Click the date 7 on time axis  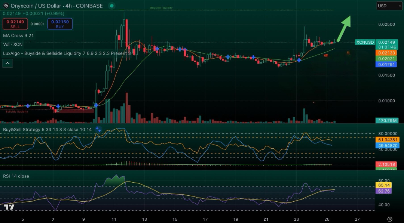pos(53,219)
